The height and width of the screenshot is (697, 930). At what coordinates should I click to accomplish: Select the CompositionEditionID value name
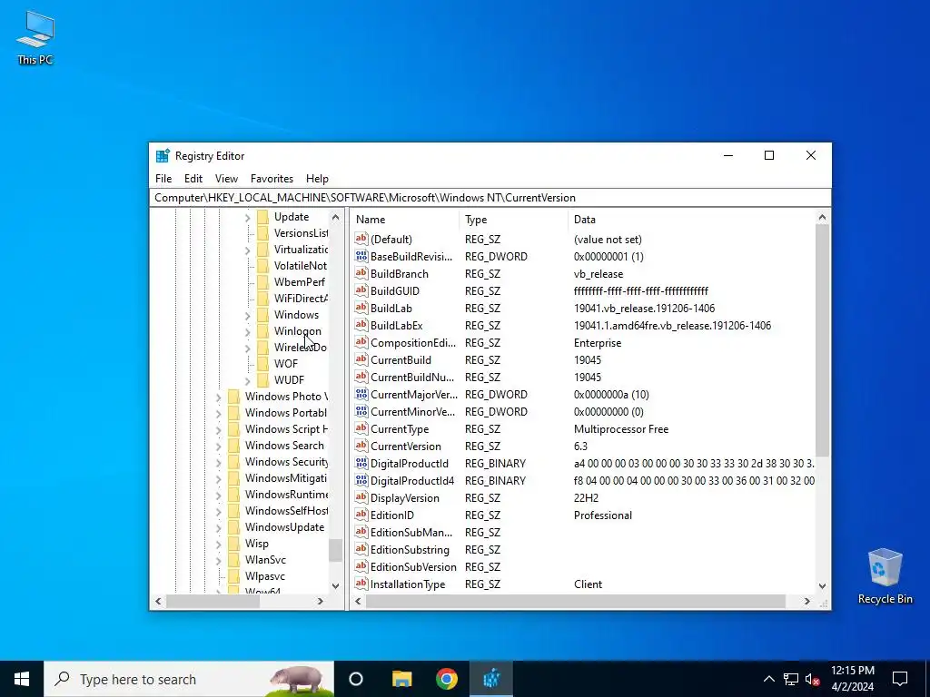[413, 342]
